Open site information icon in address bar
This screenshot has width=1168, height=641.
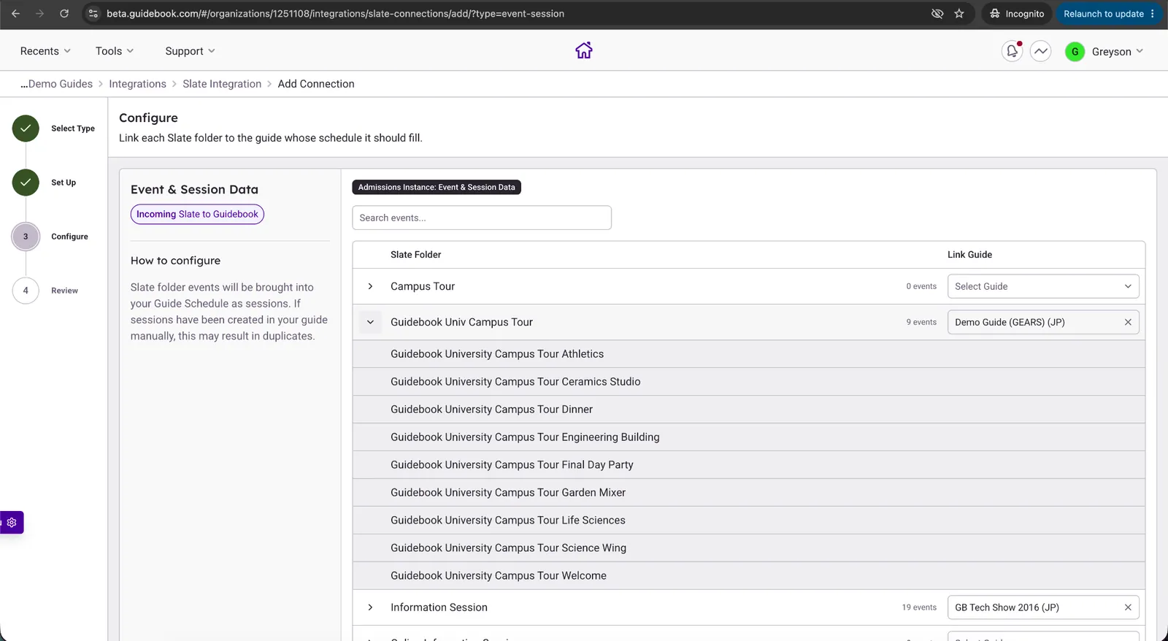pos(93,14)
